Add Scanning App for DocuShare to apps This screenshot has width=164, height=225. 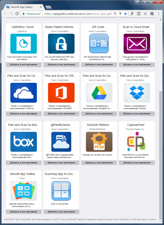point(61,211)
